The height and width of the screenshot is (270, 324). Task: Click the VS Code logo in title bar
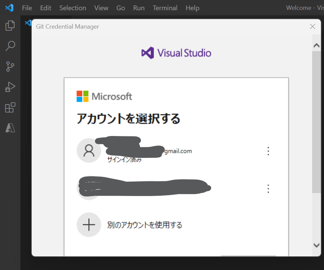pyautogui.click(x=9, y=8)
